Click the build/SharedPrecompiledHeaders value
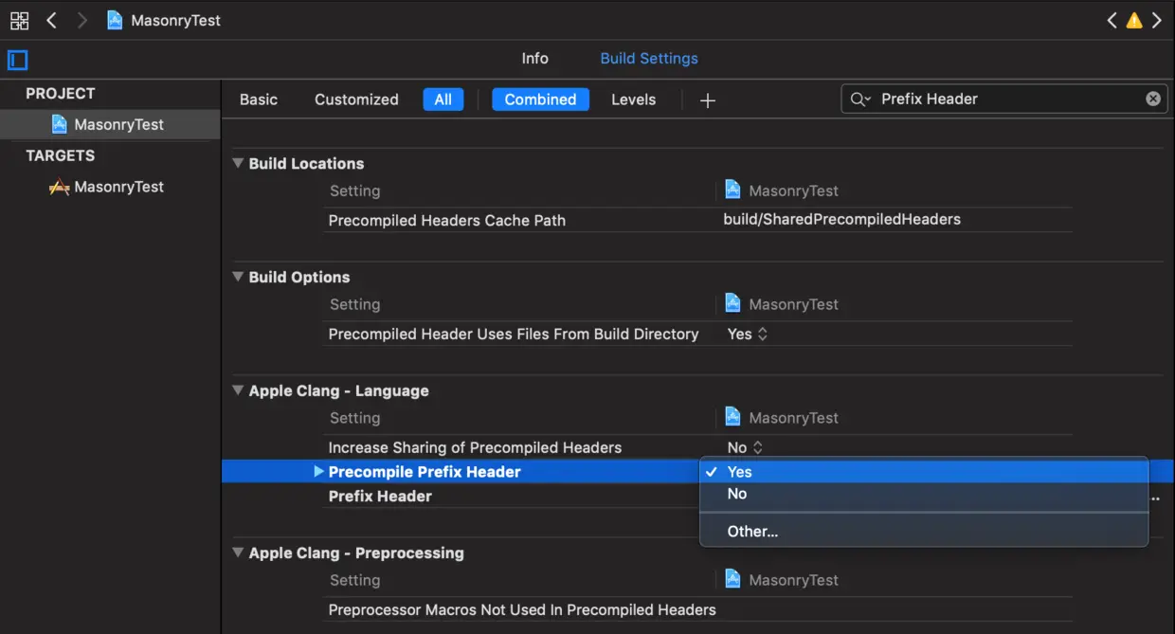This screenshot has height=634, width=1175. [842, 220]
